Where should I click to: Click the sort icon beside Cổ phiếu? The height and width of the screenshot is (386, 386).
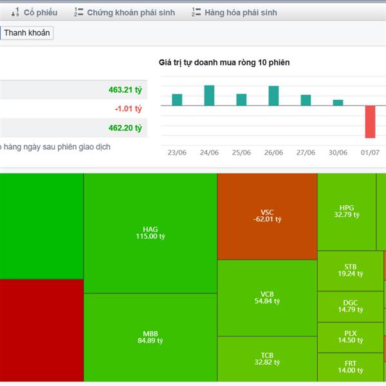click(x=15, y=12)
